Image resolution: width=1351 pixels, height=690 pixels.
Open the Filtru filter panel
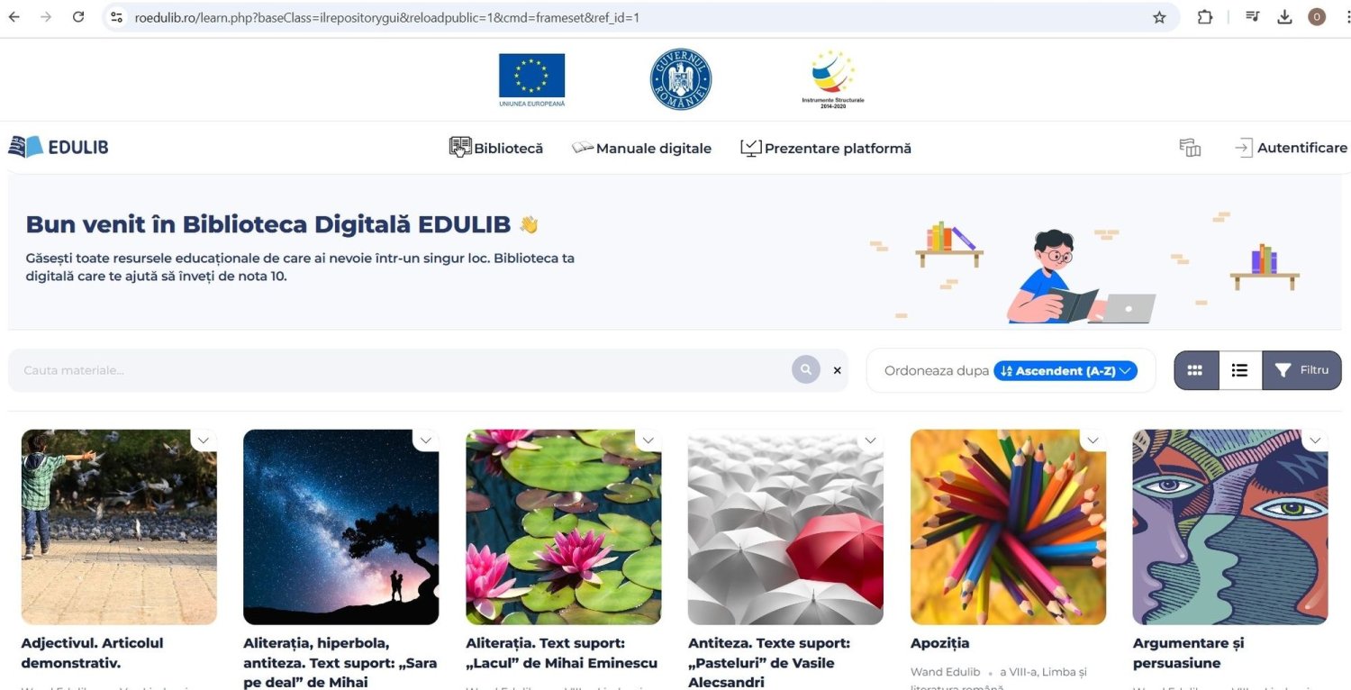pos(1301,370)
